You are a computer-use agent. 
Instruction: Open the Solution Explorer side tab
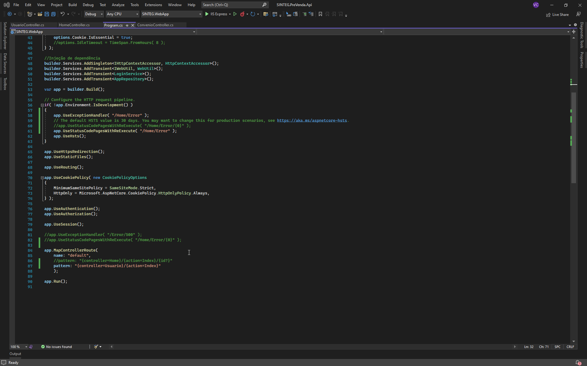point(5,36)
